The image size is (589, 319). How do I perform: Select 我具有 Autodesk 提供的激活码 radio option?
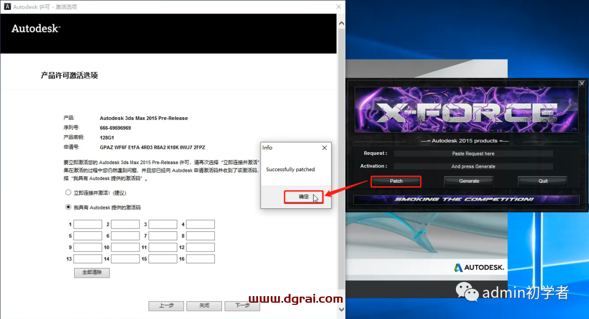click(x=68, y=207)
